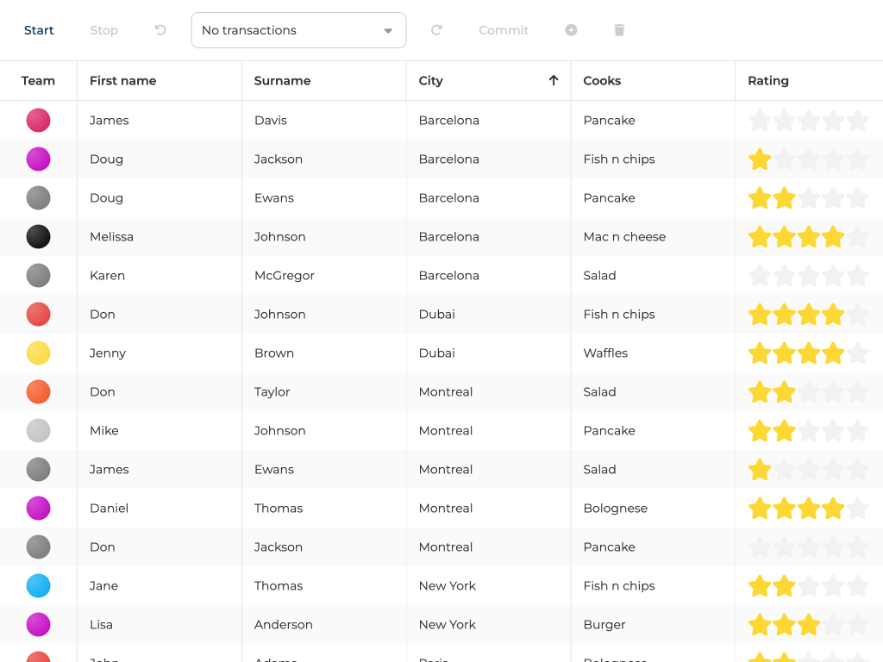This screenshot has height=662, width=883.
Task: Click the transactions dropdown caret arrow
Action: tap(388, 31)
